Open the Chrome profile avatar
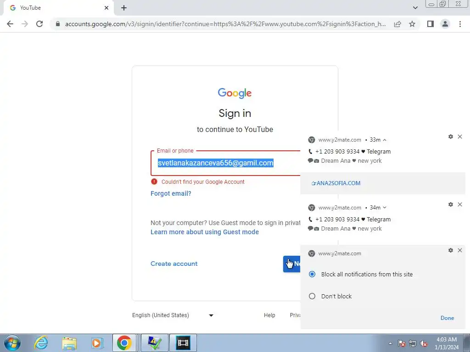 click(x=445, y=24)
